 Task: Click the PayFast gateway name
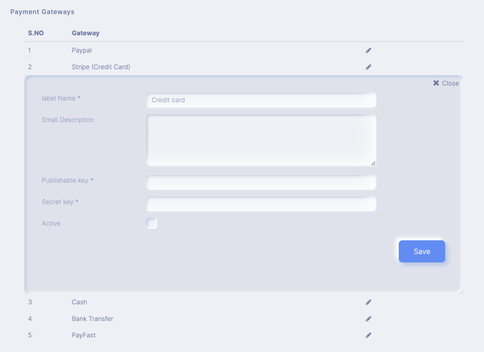pyautogui.click(x=84, y=335)
